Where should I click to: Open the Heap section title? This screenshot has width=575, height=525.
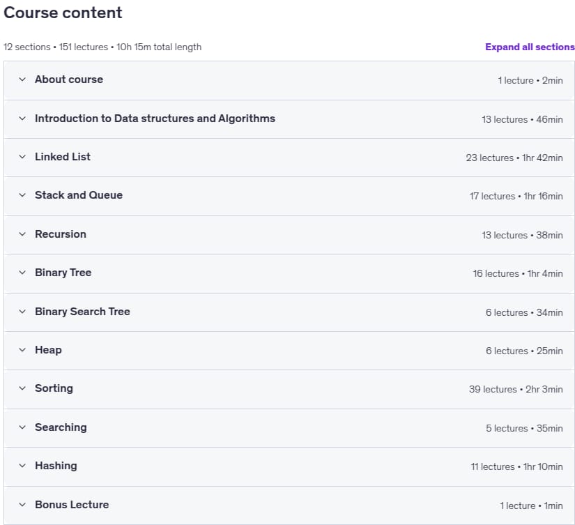pos(48,350)
